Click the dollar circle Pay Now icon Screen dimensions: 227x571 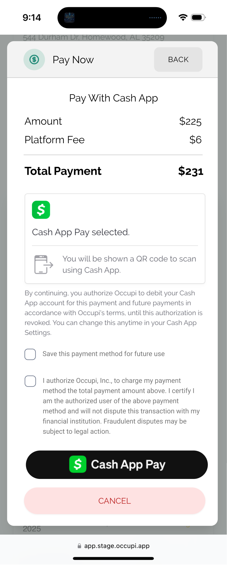(34, 60)
